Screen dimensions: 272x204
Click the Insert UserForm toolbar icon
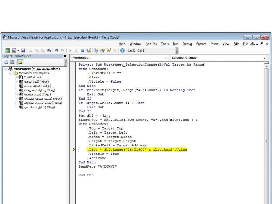(x=14, y=51)
